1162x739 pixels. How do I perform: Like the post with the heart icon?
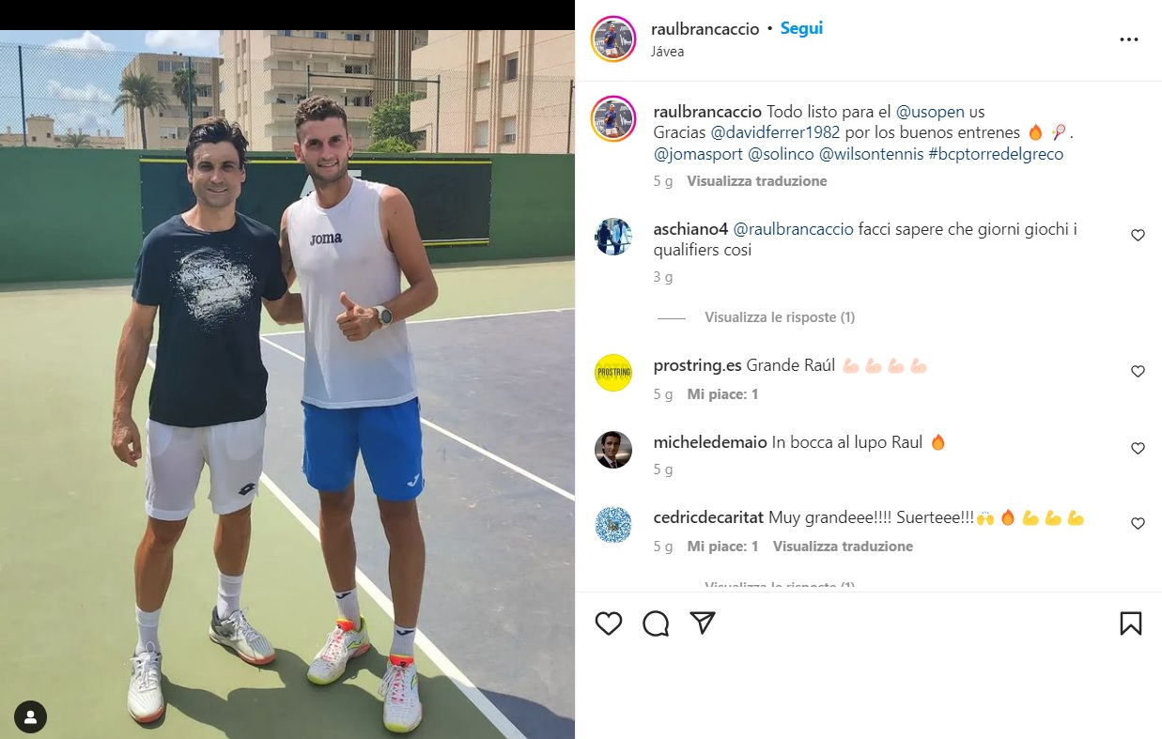coord(609,624)
